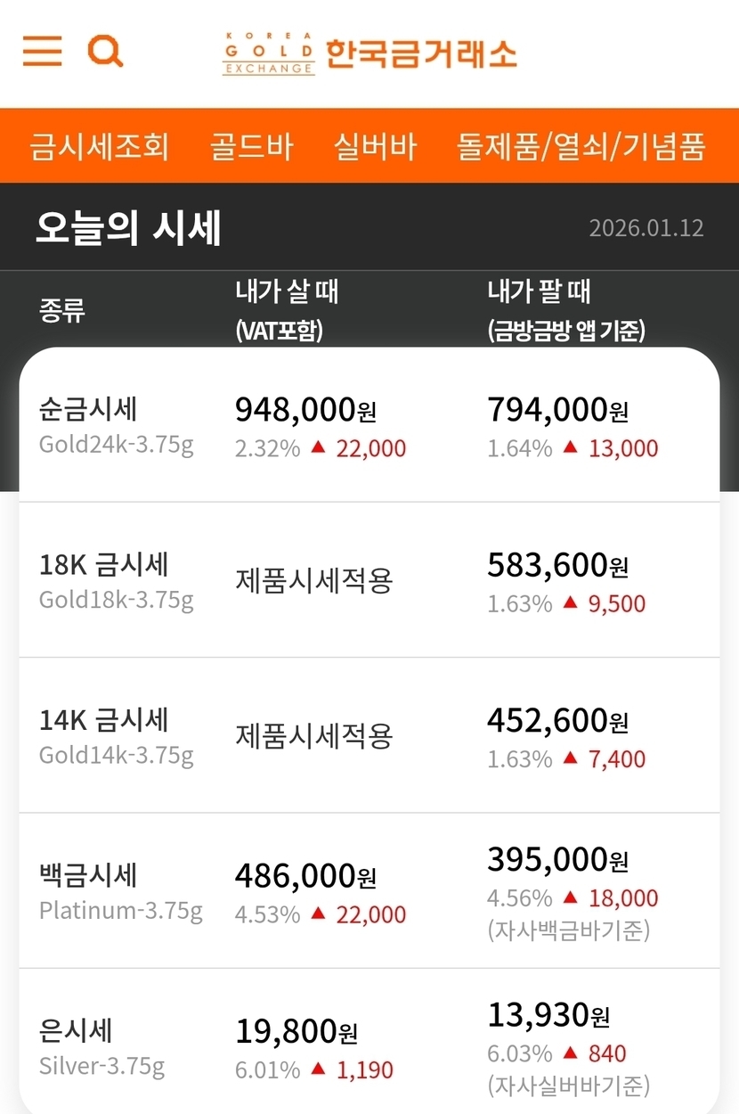739x1114 pixels.
Task: Open the 금시세조회 menu tab
Action: click(99, 146)
